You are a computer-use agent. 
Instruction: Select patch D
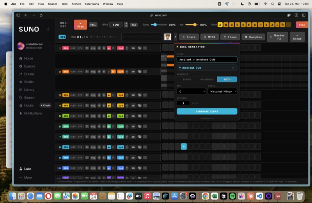click(x=237, y=25)
